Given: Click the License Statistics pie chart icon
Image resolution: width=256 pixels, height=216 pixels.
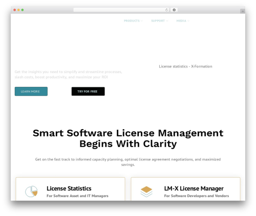Looking at the screenshot, I should pyautogui.click(x=31, y=191).
